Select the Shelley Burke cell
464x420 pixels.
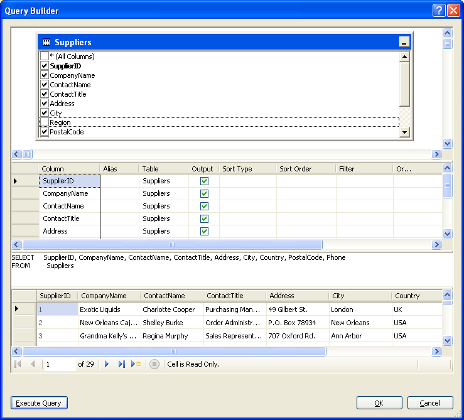(172, 323)
